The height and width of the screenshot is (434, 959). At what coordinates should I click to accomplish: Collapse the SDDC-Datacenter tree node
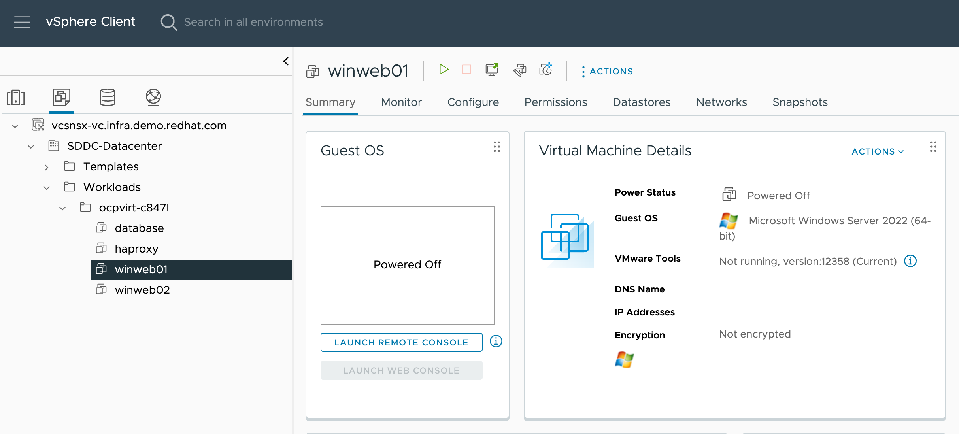pyautogui.click(x=31, y=146)
